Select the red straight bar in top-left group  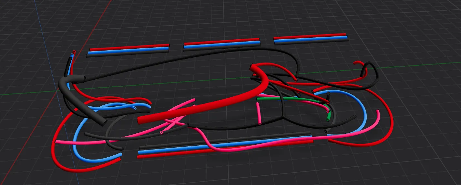coord(129,47)
